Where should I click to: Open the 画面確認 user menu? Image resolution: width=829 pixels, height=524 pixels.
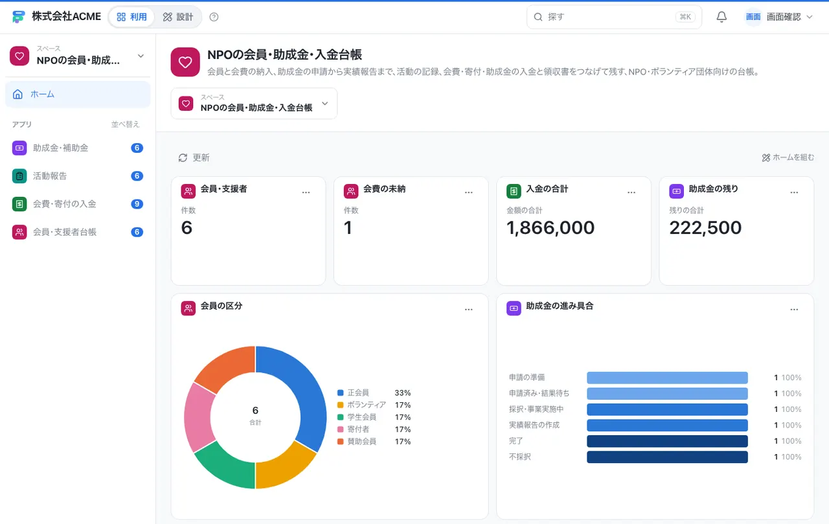(778, 17)
